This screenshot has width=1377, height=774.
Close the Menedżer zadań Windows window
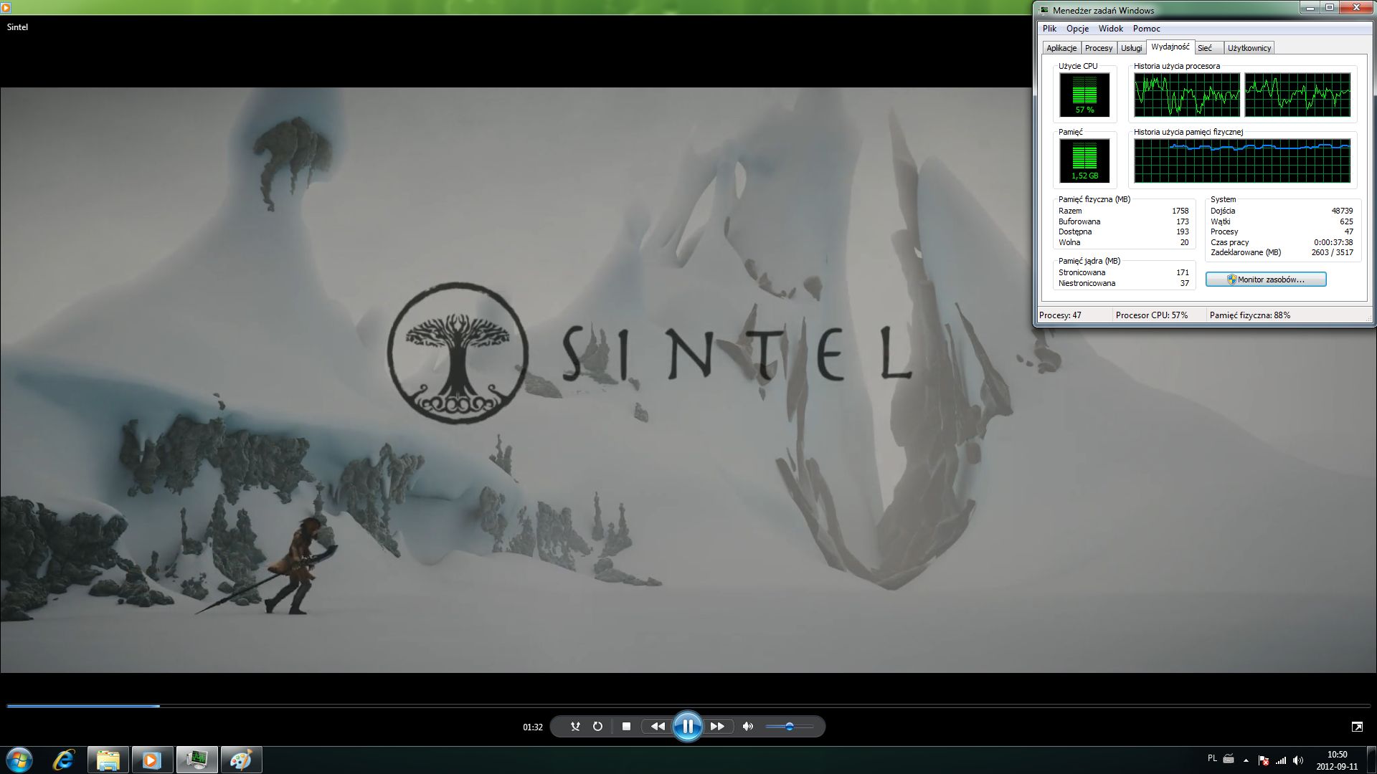point(1355,8)
